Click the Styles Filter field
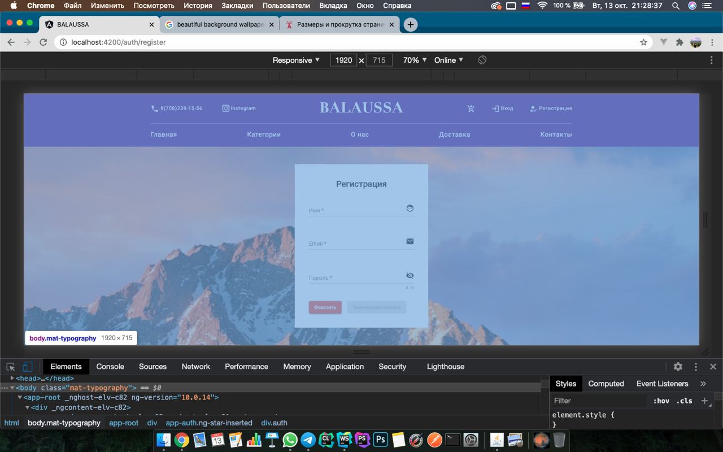 click(x=599, y=401)
